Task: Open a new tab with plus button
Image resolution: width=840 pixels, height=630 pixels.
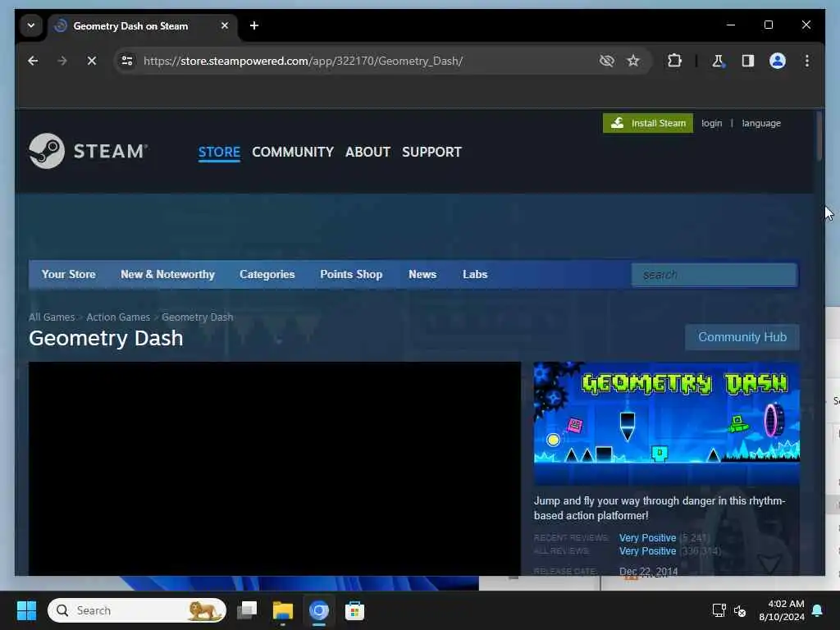Action: pos(254,25)
